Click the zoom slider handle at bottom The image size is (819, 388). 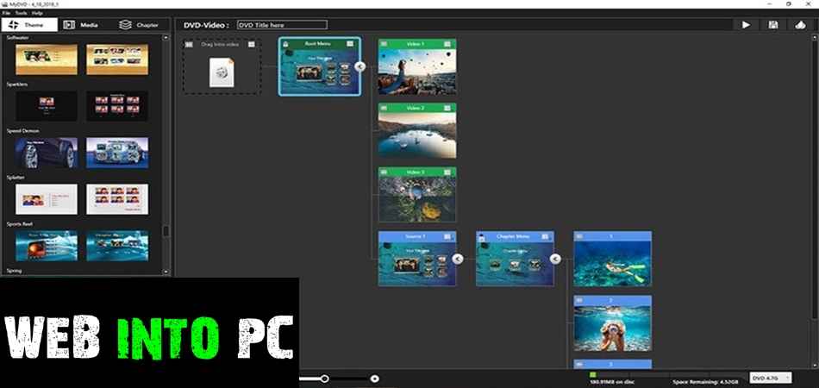pyautogui.click(x=324, y=379)
